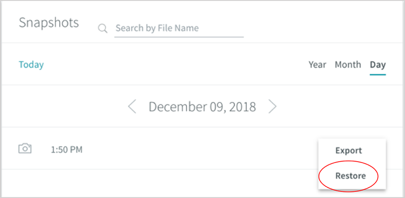405x198 pixels.
Task: Click the Snapshots page title
Action: point(49,23)
